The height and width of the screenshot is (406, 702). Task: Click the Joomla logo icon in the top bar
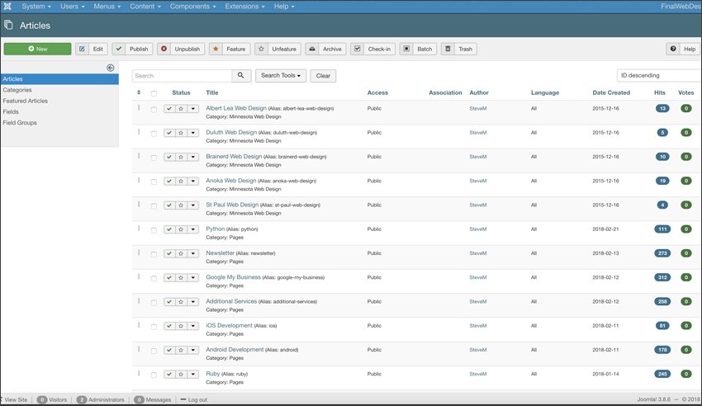coord(7,7)
